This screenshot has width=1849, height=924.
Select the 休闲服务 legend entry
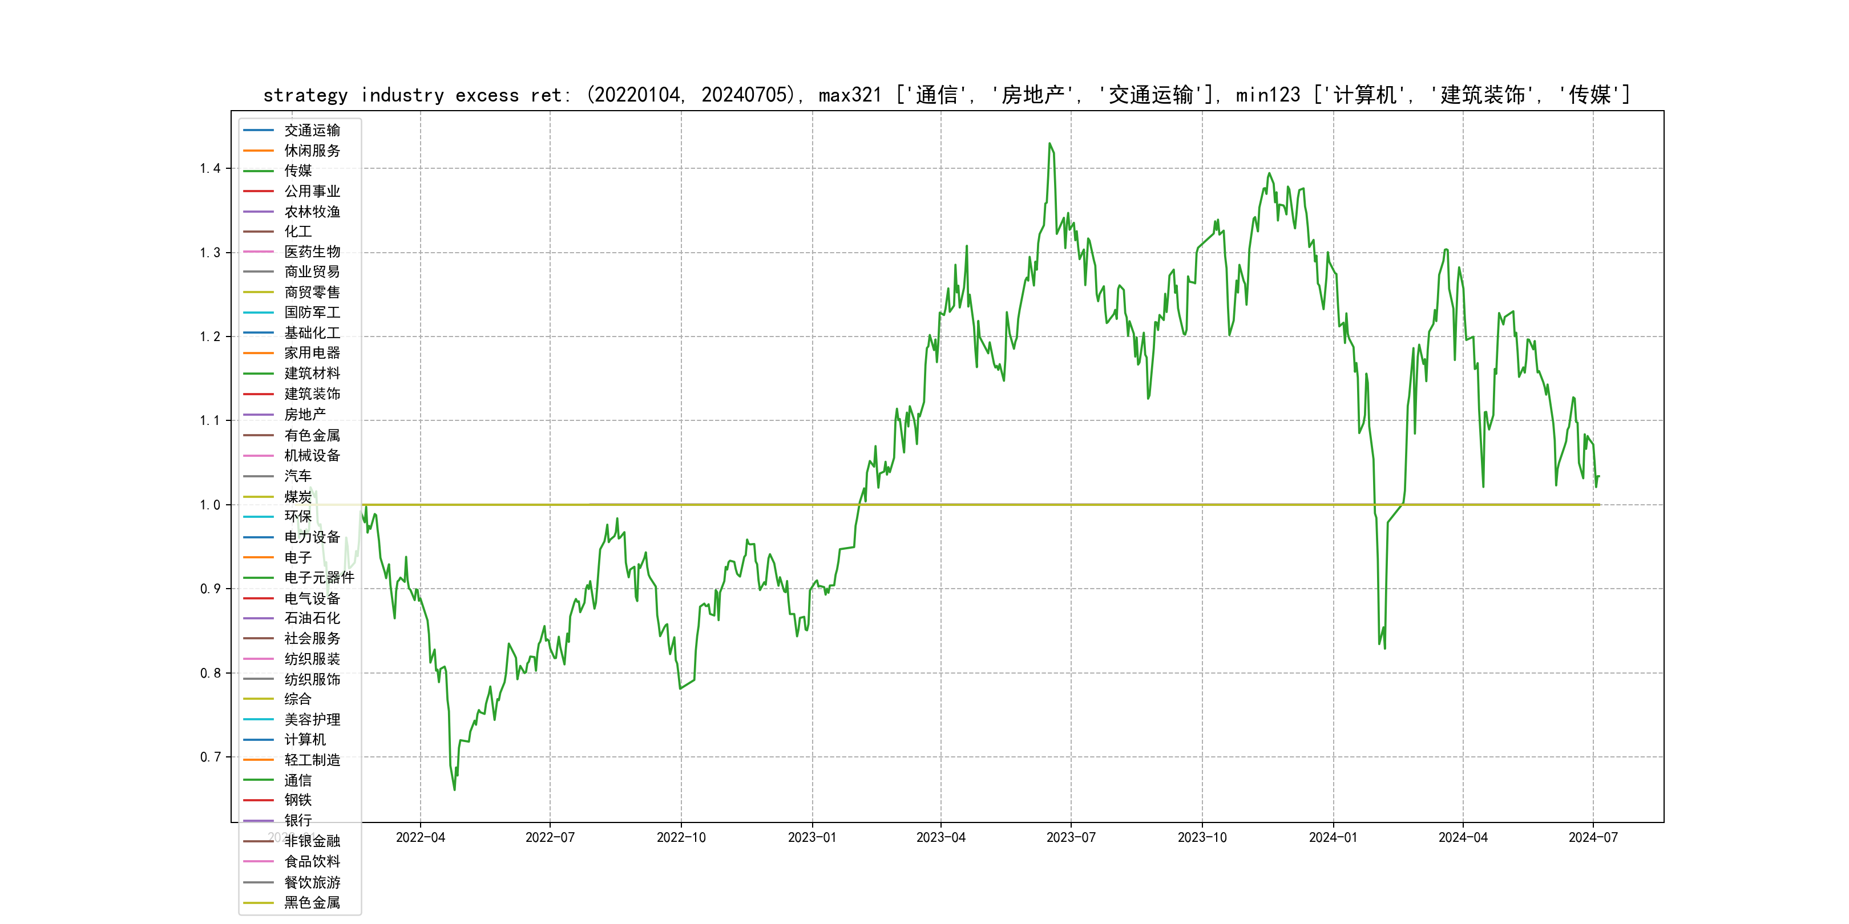click(312, 151)
